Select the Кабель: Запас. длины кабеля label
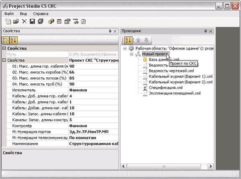Viewport: 241px width, 179px height. 40,114
